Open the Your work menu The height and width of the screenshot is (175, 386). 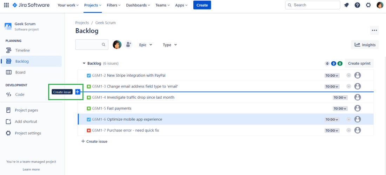pyautogui.click(x=68, y=5)
